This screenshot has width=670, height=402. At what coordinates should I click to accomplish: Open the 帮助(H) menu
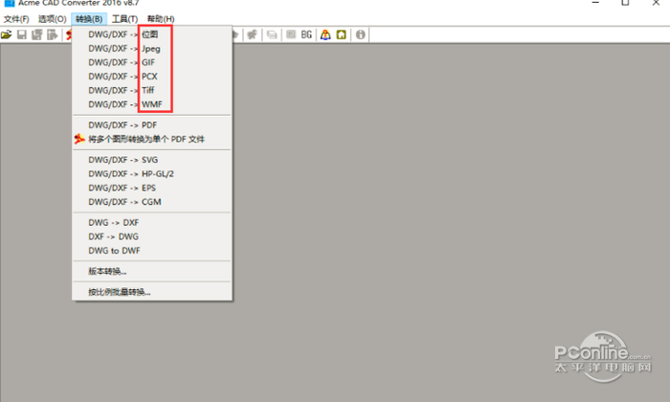[x=161, y=19]
